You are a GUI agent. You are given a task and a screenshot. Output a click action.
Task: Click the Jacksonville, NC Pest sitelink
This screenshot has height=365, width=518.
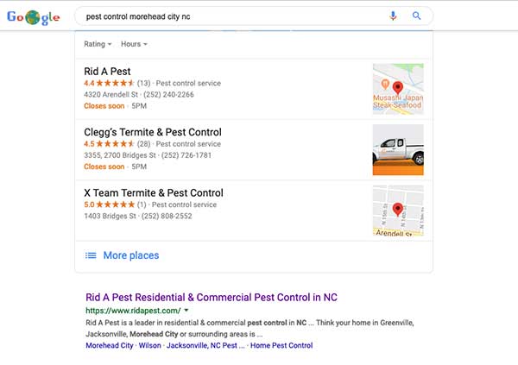pyautogui.click(x=205, y=345)
